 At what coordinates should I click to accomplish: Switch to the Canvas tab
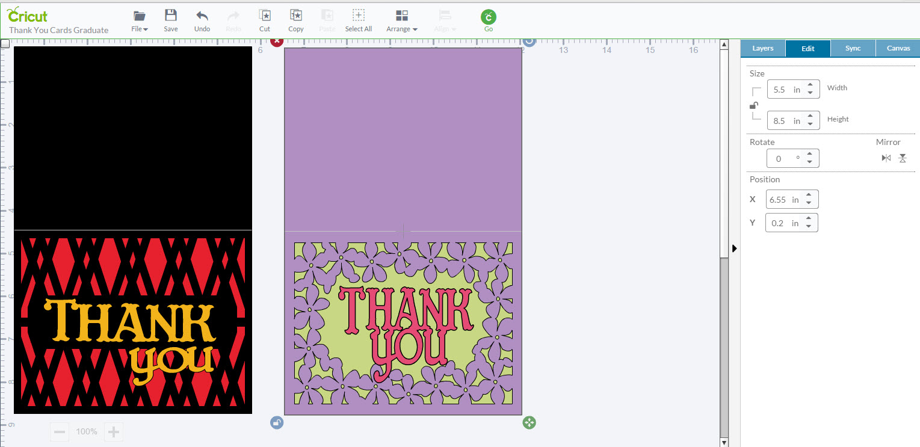coord(898,48)
